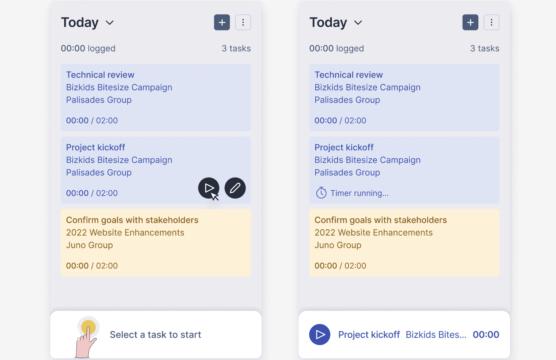The width and height of the screenshot is (556, 360).
Task: Select left Confirm goals with stakeholders card
Action: click(156, 243)
